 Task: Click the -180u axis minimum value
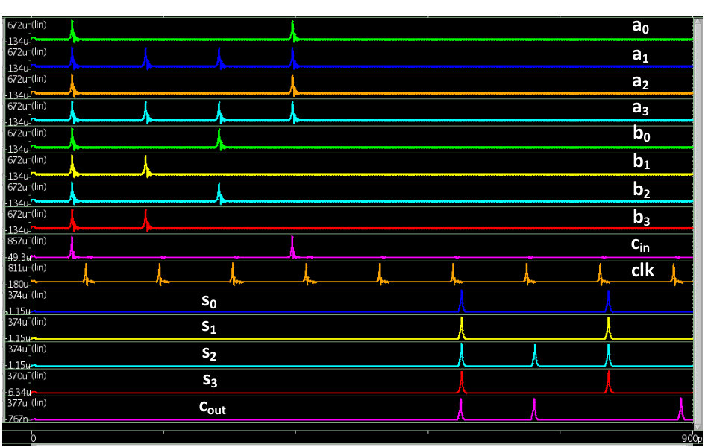point(18,284)
